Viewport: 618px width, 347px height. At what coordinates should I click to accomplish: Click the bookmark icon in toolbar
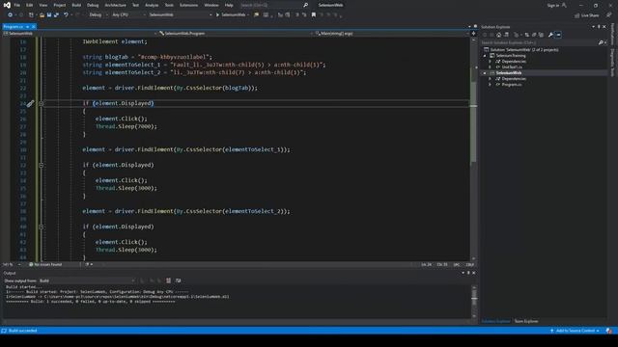314,15
